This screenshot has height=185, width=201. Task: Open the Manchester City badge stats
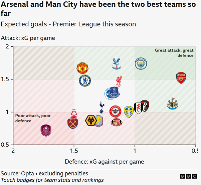[x=141, y=63]
